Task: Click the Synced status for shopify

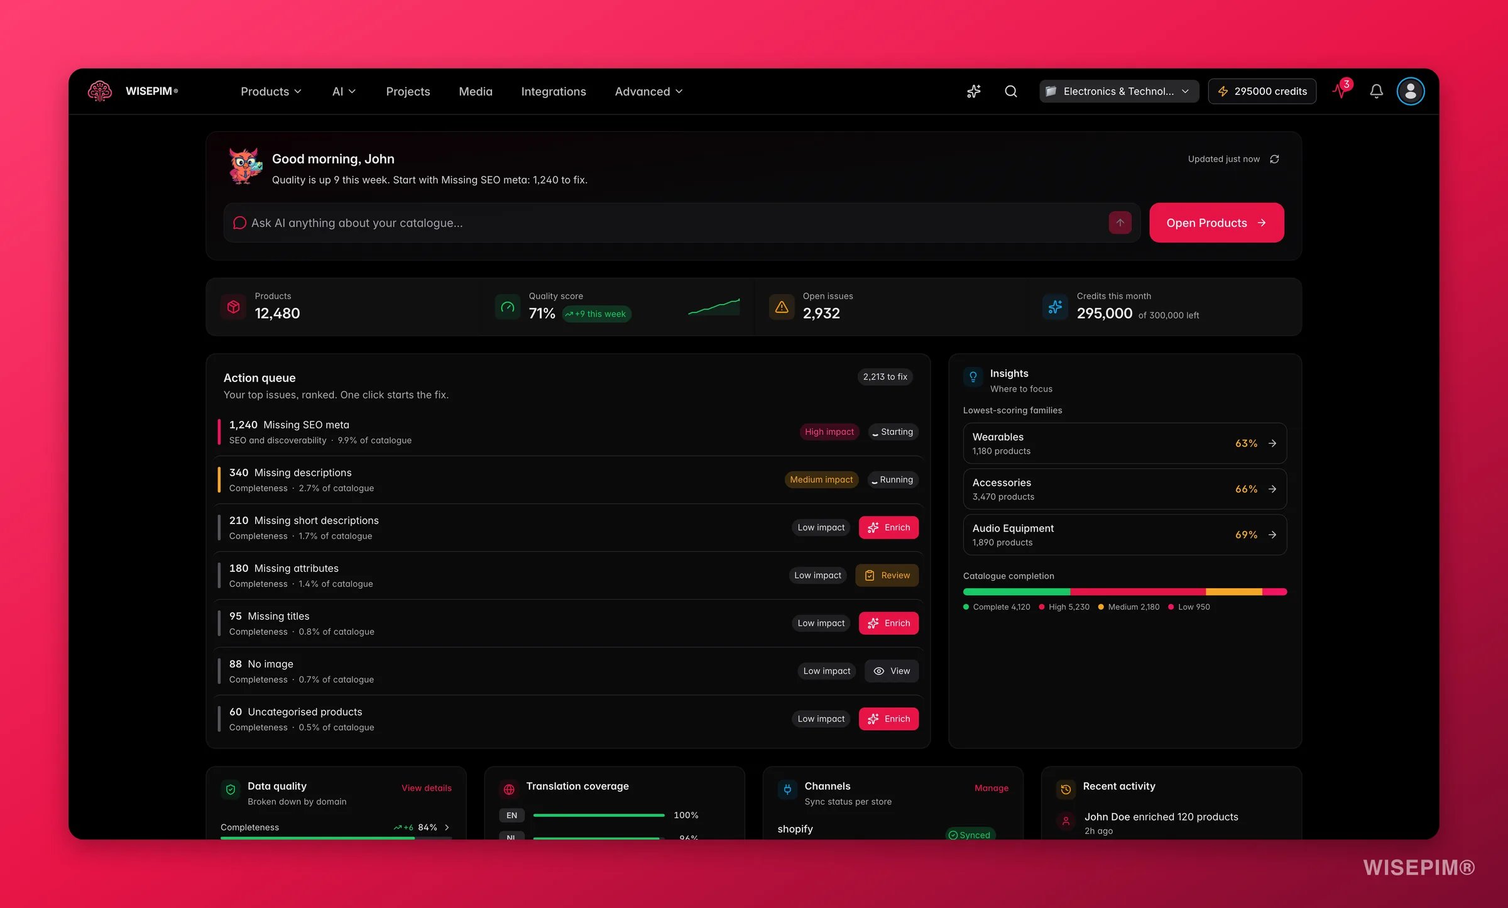Action: pos(970,834)
